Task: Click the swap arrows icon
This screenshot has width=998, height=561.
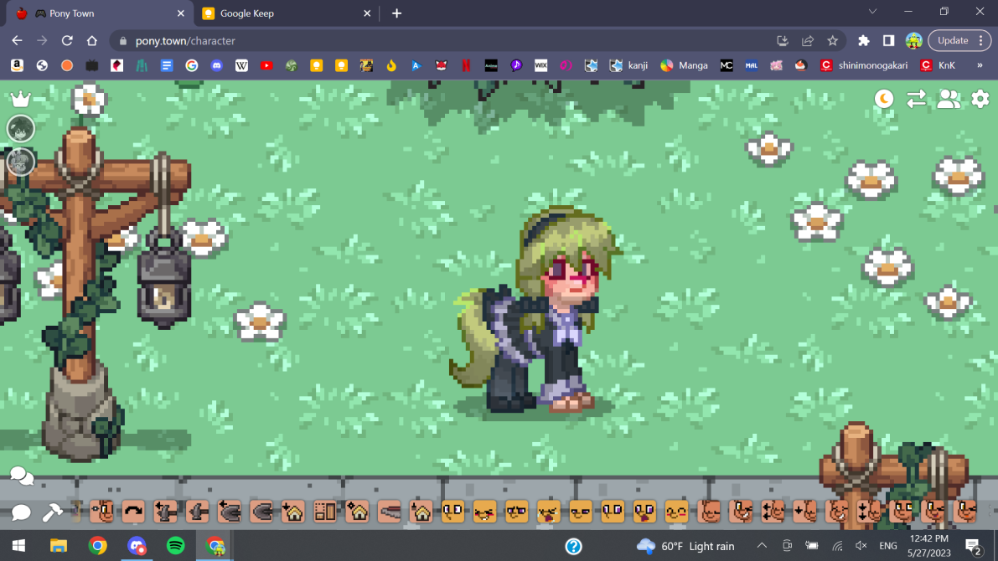Action: pos(916,99)
